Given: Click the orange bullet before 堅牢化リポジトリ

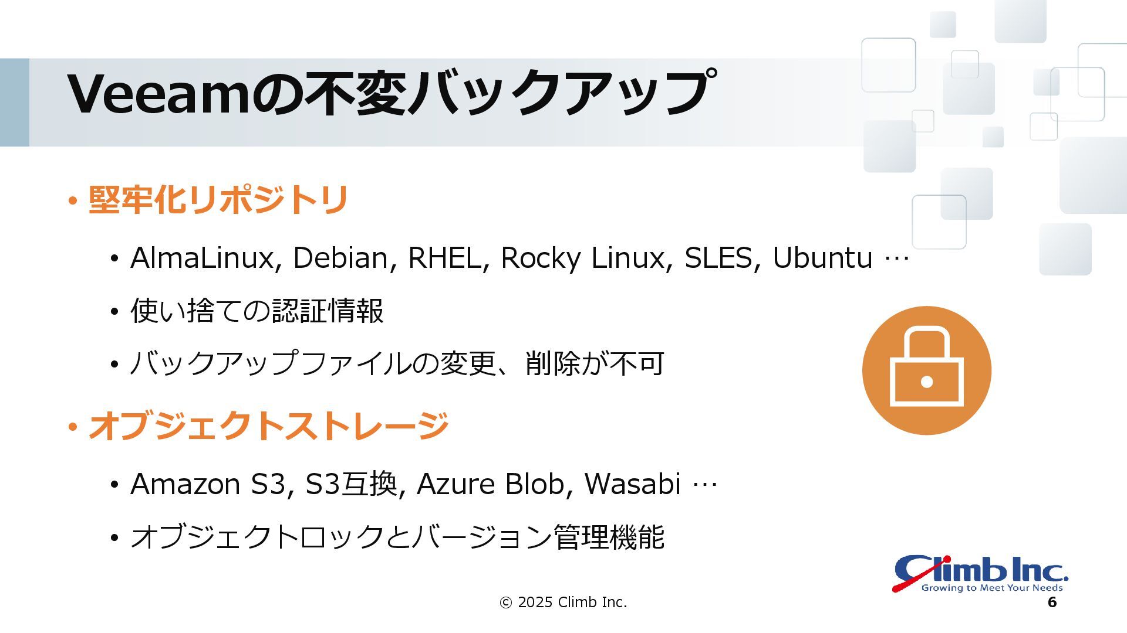Looking at the screenshot, I should pos(73,202).
